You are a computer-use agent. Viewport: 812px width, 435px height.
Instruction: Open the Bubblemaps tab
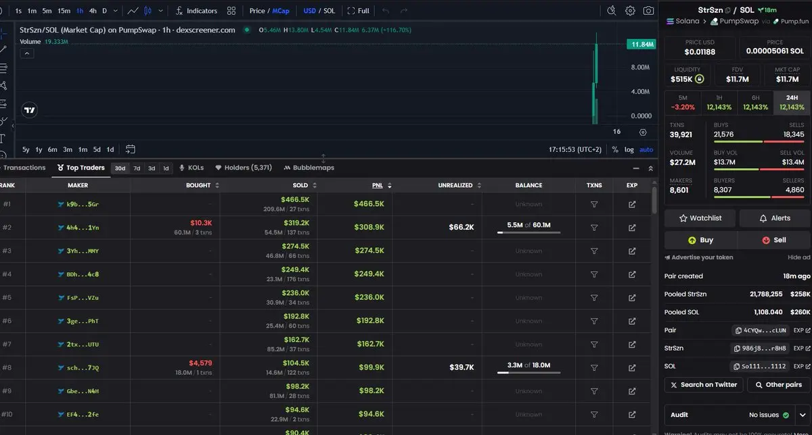click(309, 168)
